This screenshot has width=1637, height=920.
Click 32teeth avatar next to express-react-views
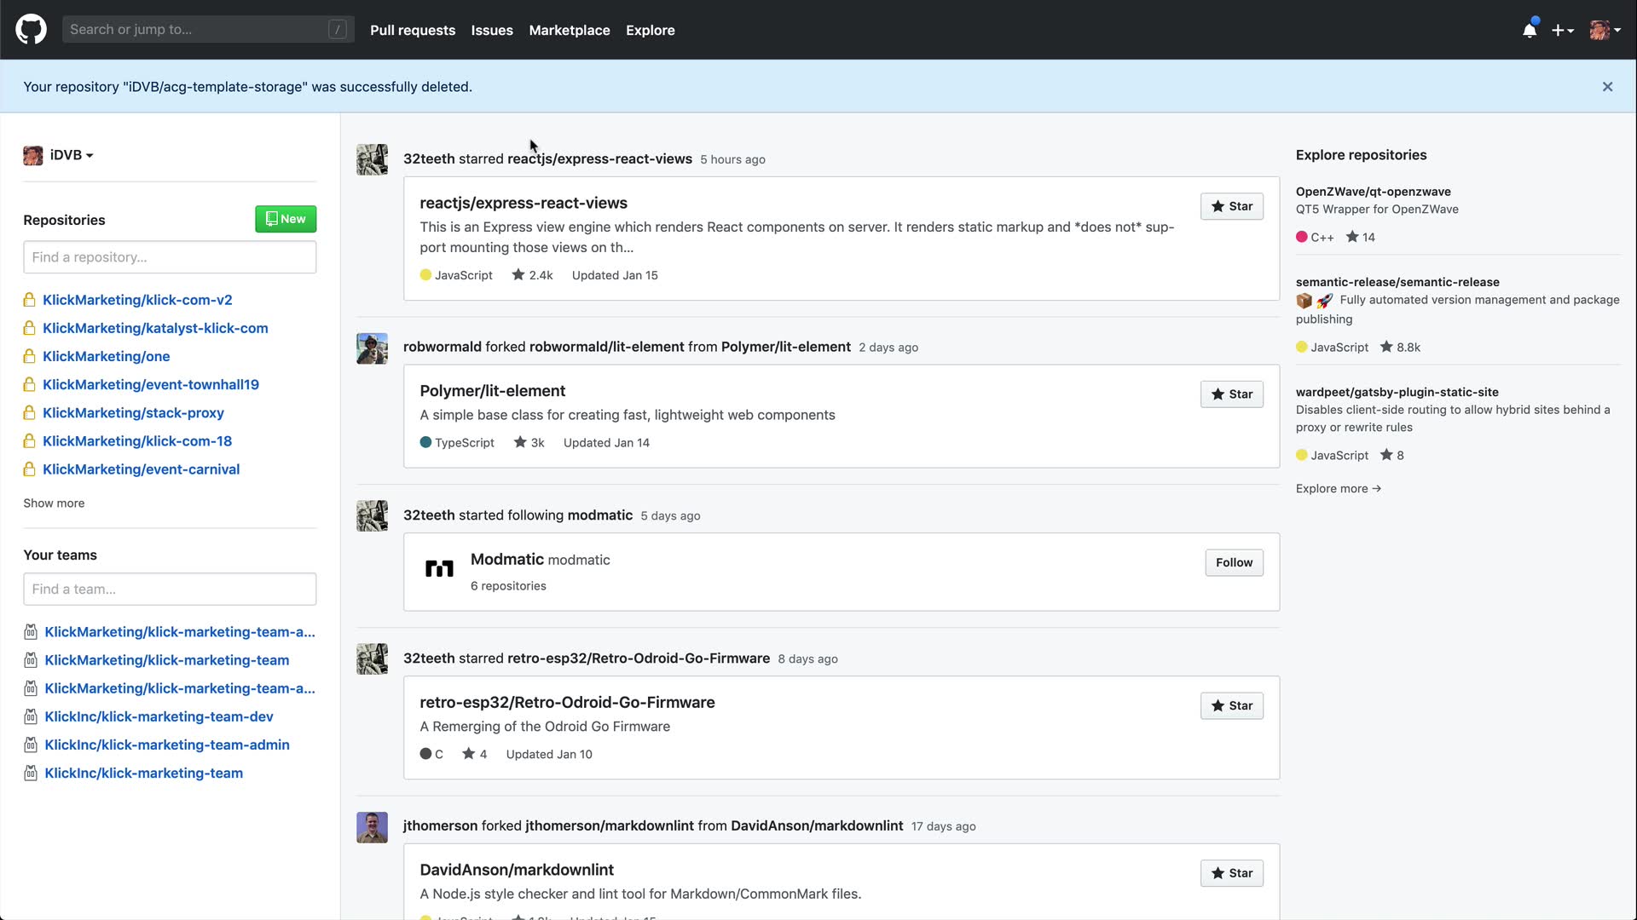(372, 159)
